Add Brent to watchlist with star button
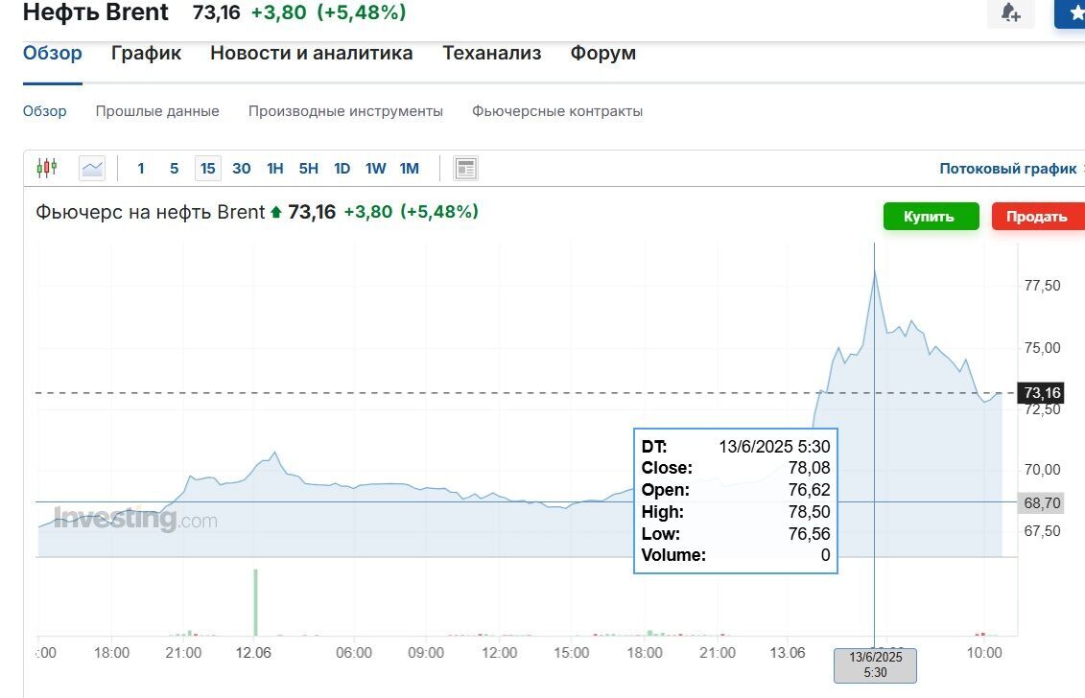This screenshot has width=1085, height=698. [1073, 12]
